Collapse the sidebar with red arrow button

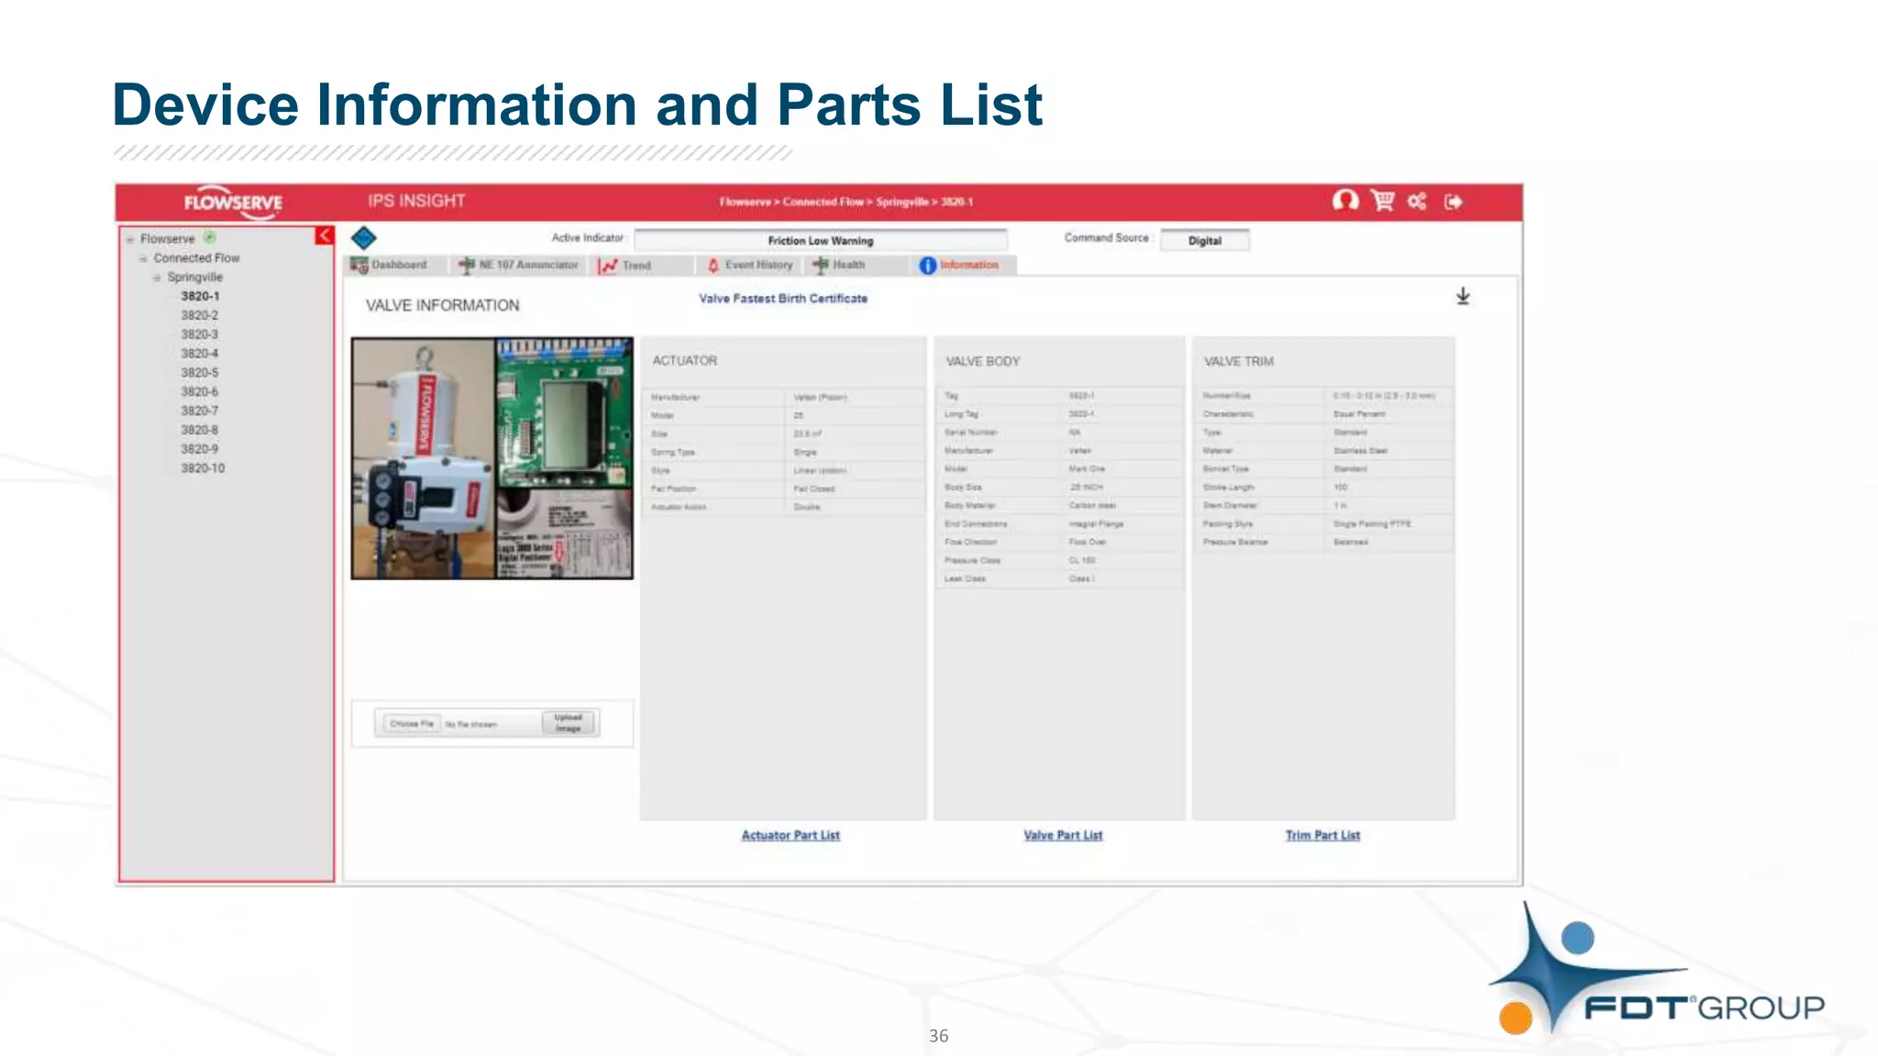[x=325, y=236]
